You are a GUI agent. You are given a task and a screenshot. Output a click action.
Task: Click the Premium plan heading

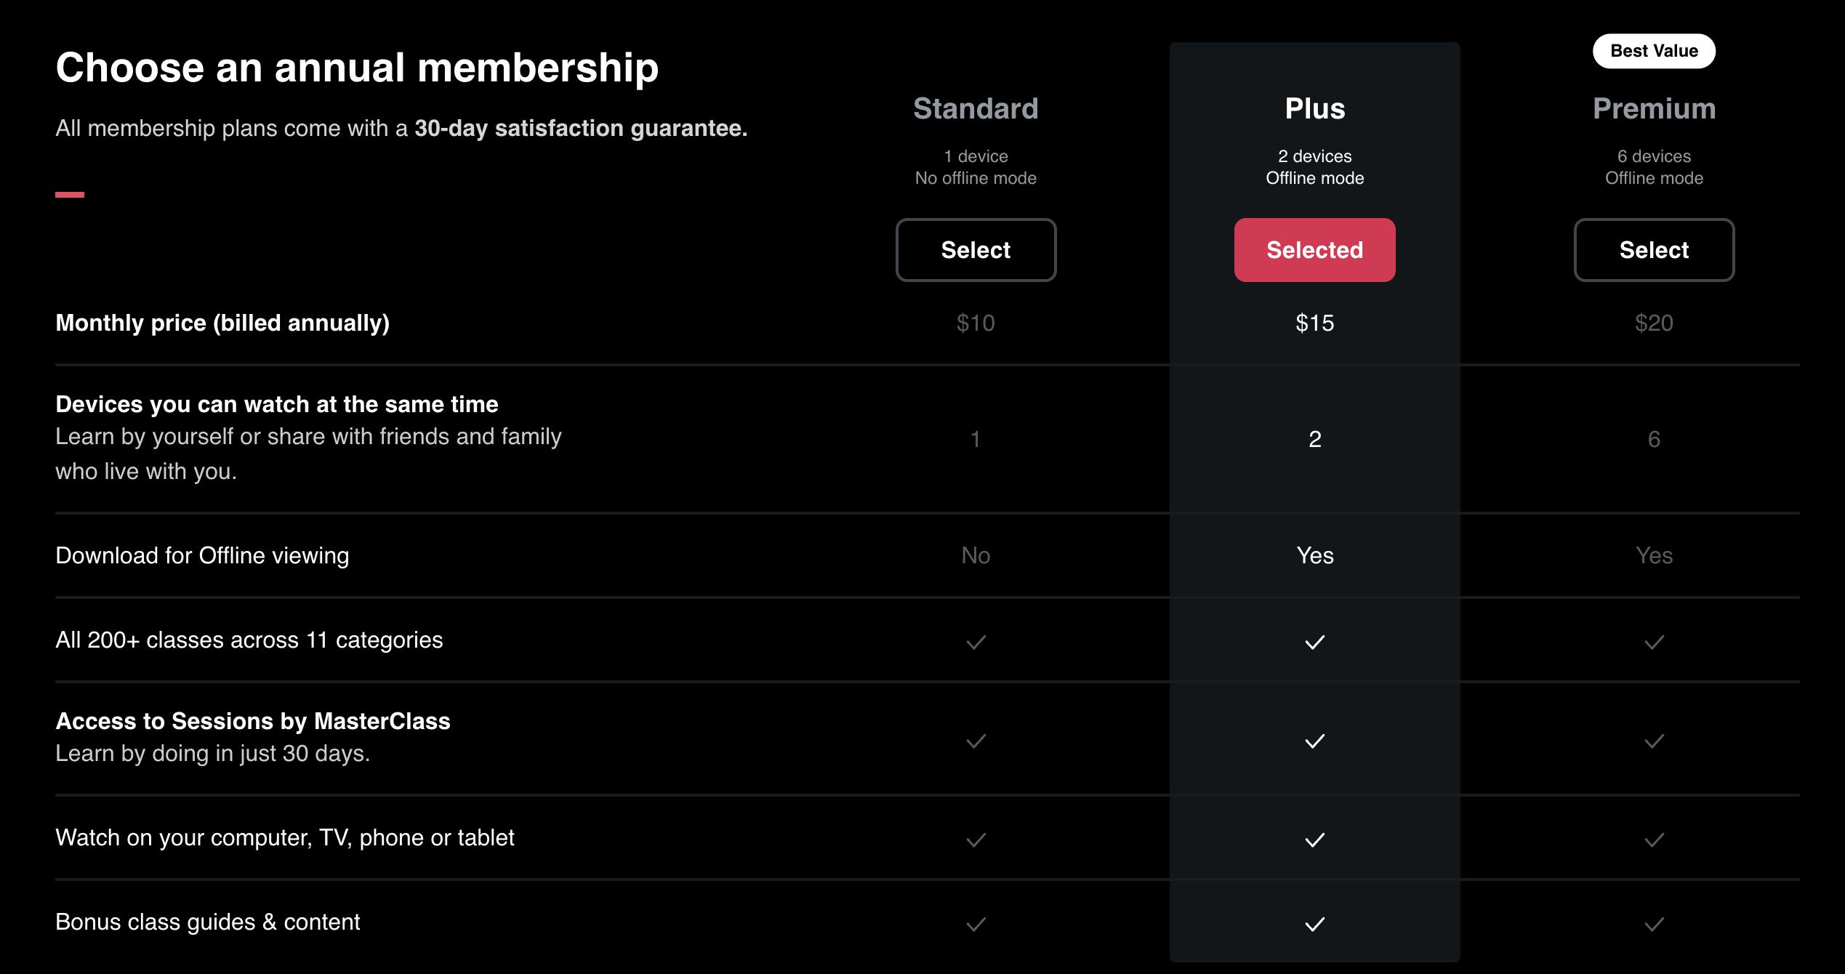[x=1654, y=109]
